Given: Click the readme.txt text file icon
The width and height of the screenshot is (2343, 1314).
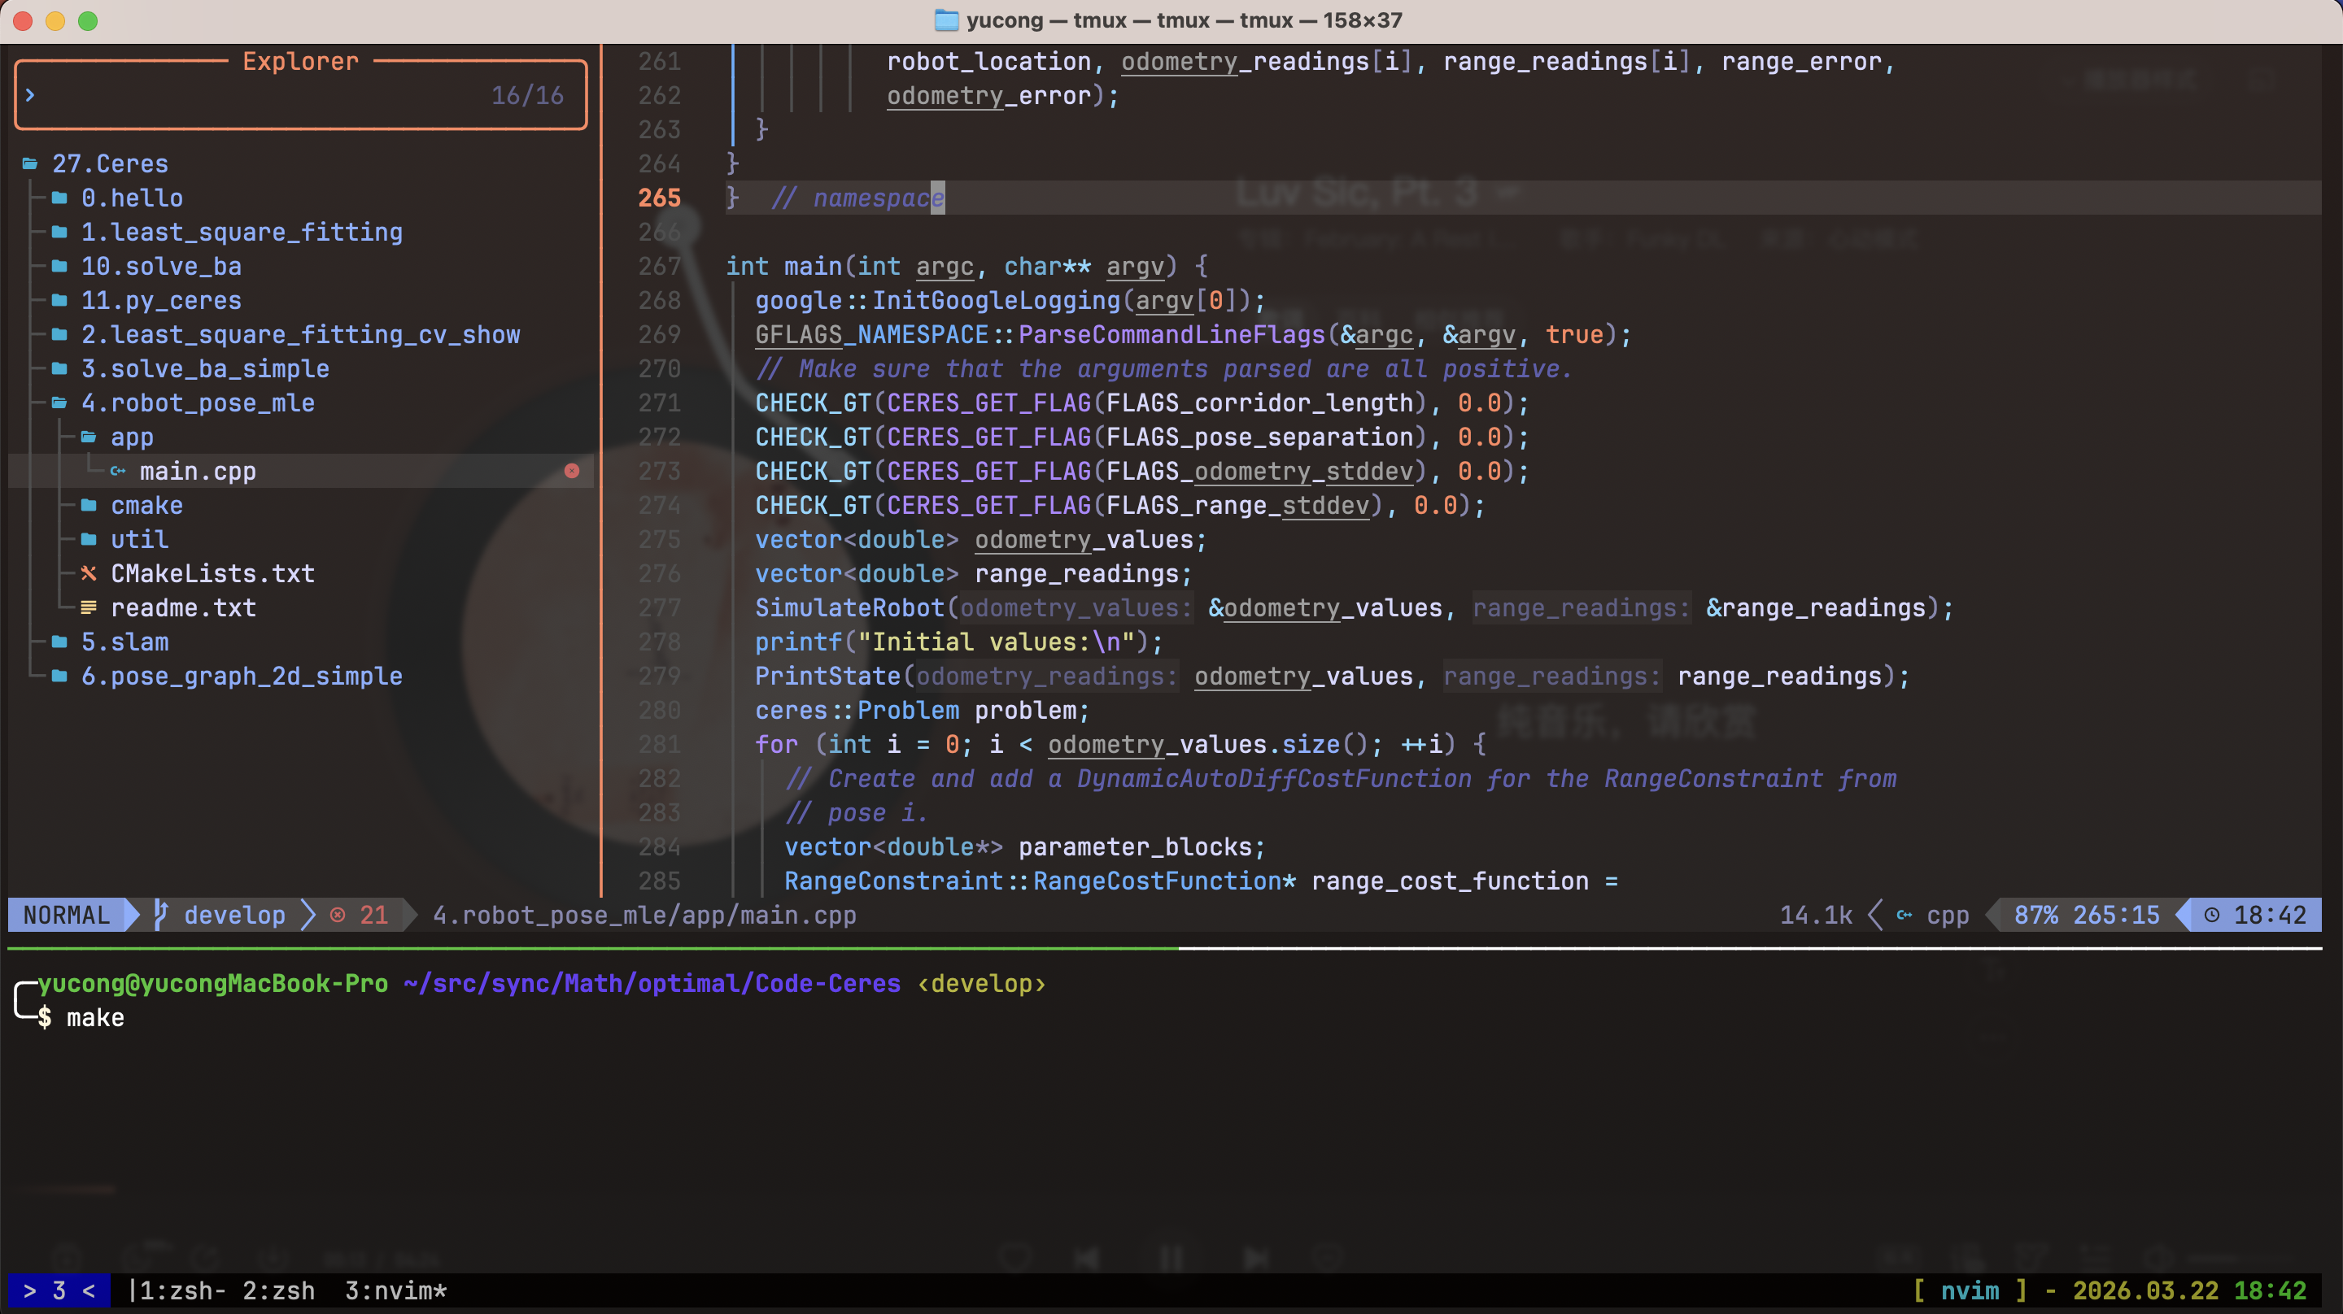Looking at the screenshot, I should coord(88,607).
